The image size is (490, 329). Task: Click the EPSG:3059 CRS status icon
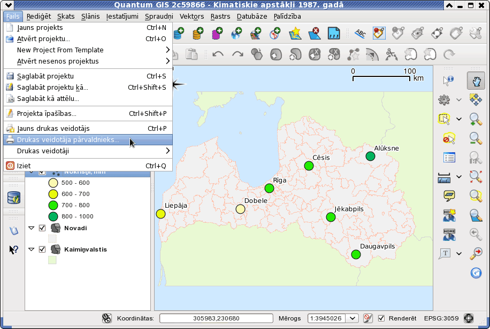pos(469,318)
